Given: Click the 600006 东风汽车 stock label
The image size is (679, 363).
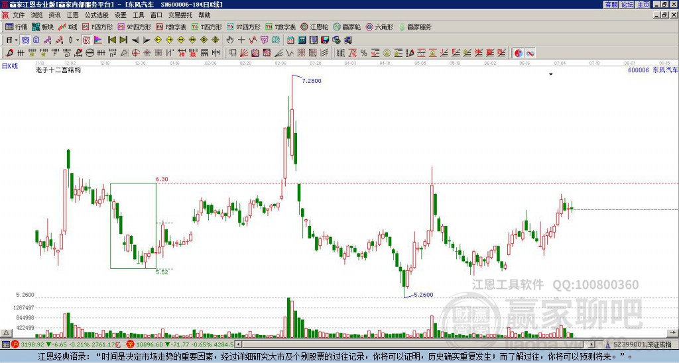Looking at the screenshot, I should (652, 70).
